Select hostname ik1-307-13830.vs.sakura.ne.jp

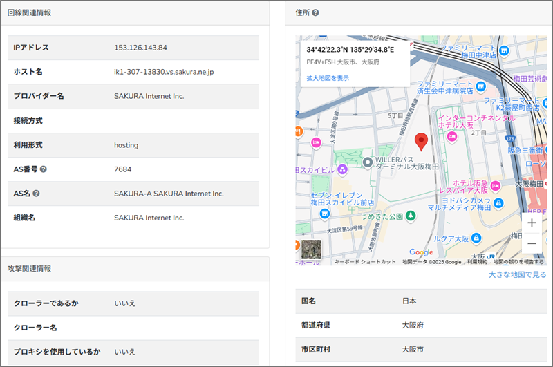164,72
